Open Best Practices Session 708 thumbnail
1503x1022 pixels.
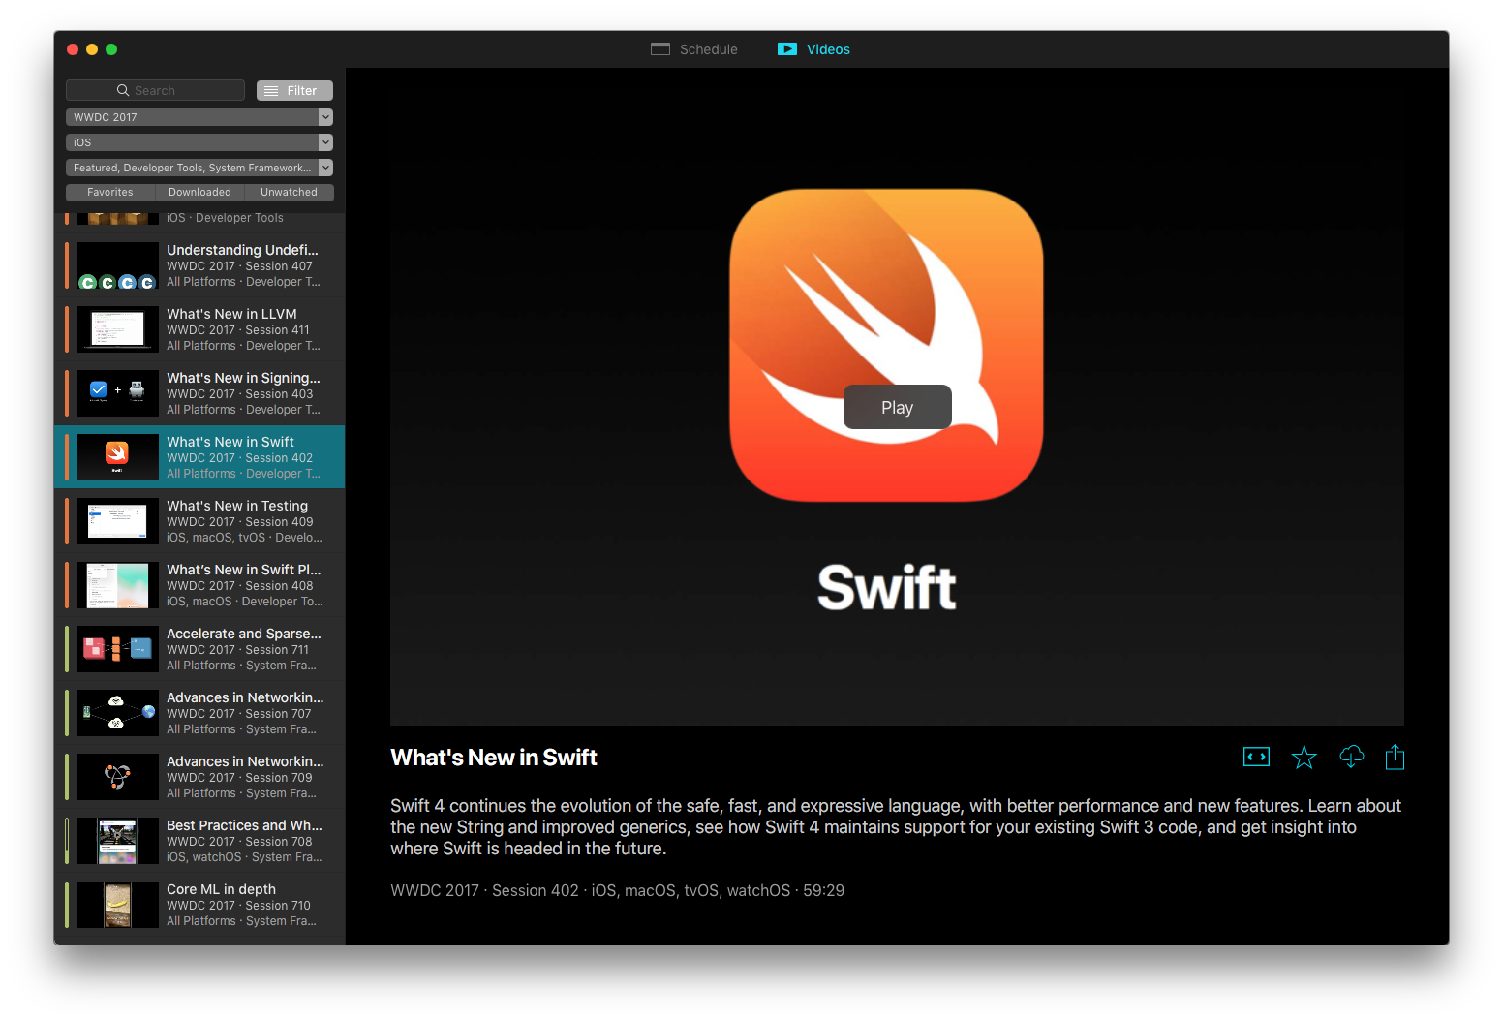pyautogui.click(x=117, y=841)
